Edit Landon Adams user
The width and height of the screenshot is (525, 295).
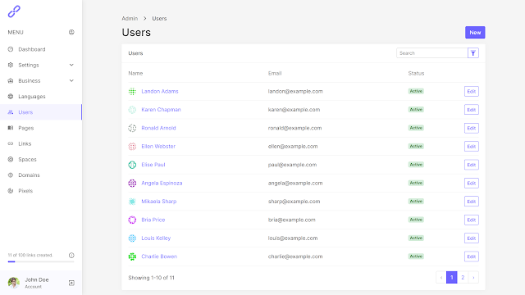[x=472, y=91]
